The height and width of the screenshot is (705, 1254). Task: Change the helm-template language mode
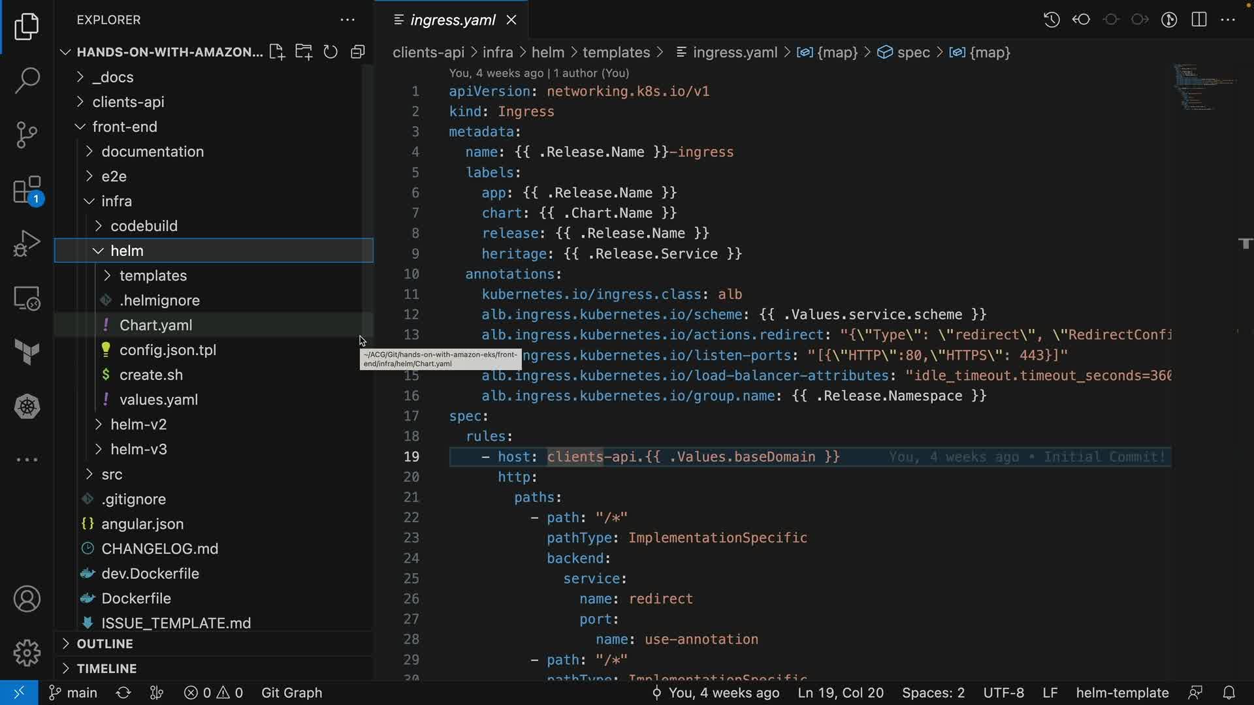point(1121,693)
